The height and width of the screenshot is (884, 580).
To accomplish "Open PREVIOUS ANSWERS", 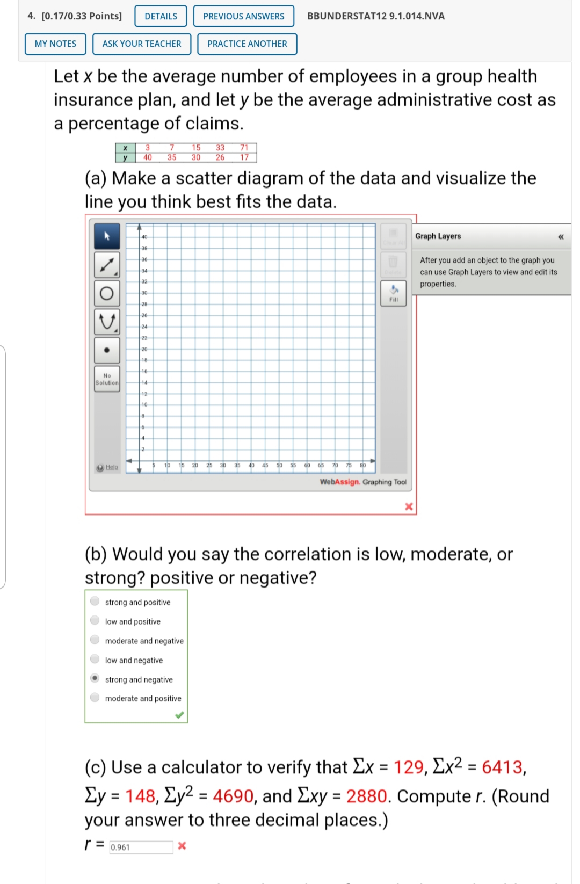I will [243, 16].
